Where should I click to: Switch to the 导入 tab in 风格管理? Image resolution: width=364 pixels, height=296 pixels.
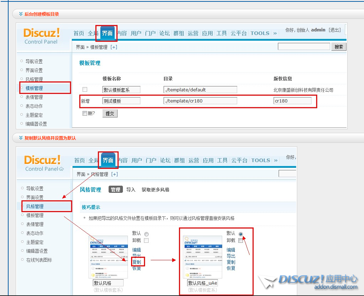click(x=131, y=190)
